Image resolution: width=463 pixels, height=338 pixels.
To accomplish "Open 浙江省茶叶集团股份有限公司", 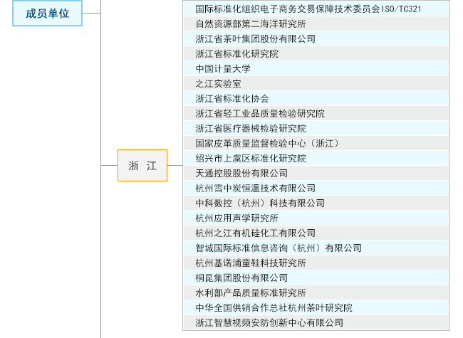I will (x=255, y=39).
